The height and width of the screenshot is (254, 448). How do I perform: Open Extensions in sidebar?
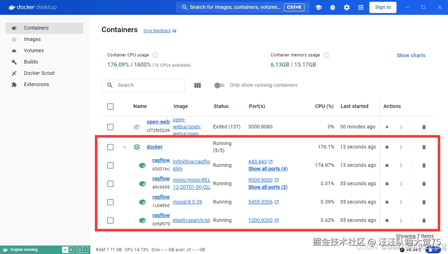[44, 85]
